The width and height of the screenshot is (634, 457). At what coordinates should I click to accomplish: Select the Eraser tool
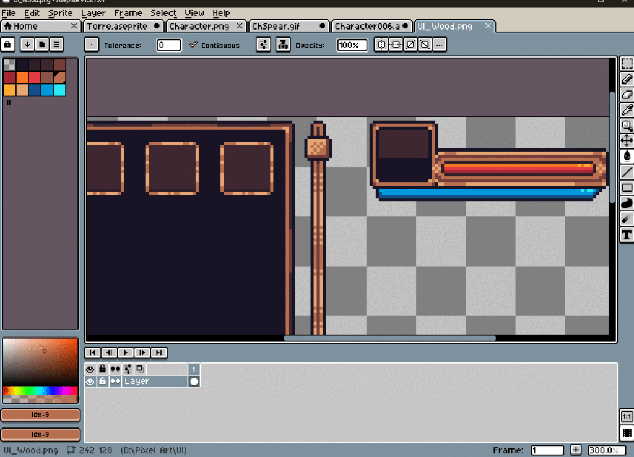click(x=627, y=95)
